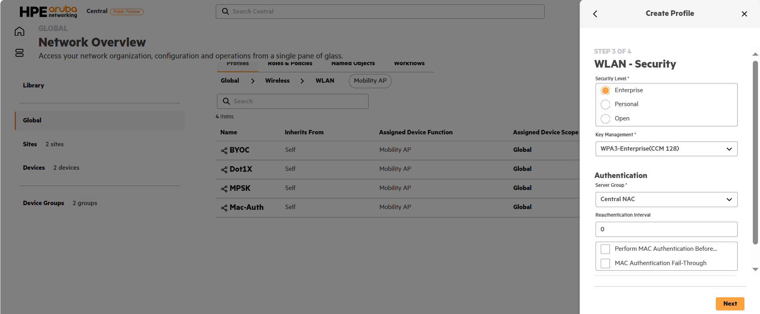The height and width of the screenshot is (314, 760).
Task: Click the share icon next to Dot1X
Action: click(x=224, y=170)
